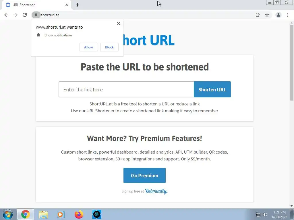Open the taskbar clock showing 1:21 PM
Viewport: 294px width, 220px height.
coord(279,215)
